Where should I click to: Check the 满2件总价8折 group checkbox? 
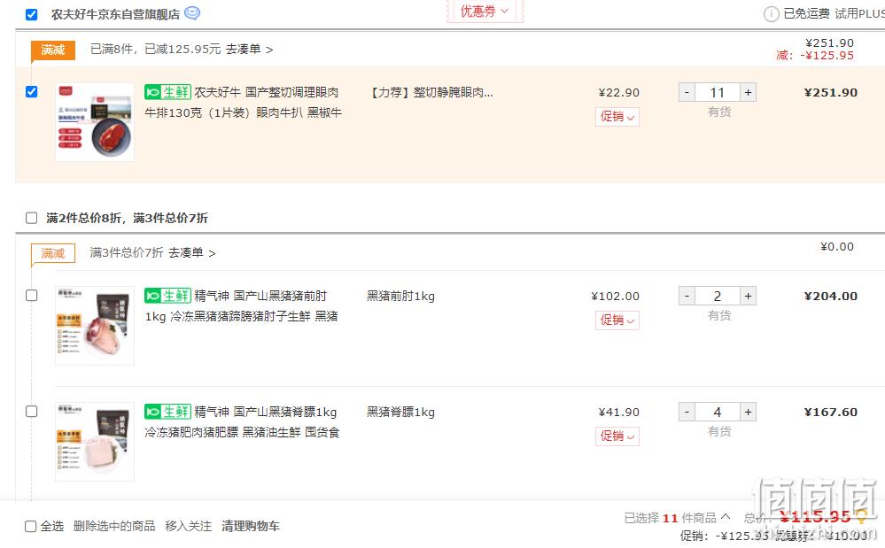[x=32, y=218]
